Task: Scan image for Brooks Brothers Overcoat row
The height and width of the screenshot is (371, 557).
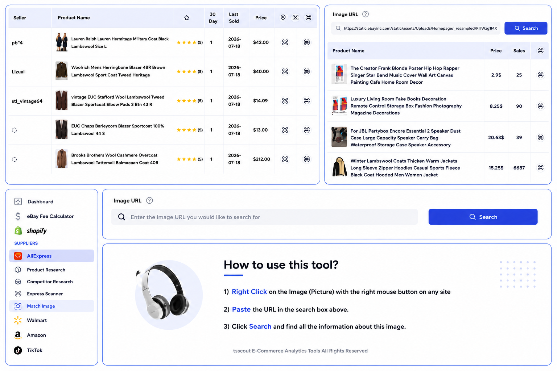Action: point(285,159)
